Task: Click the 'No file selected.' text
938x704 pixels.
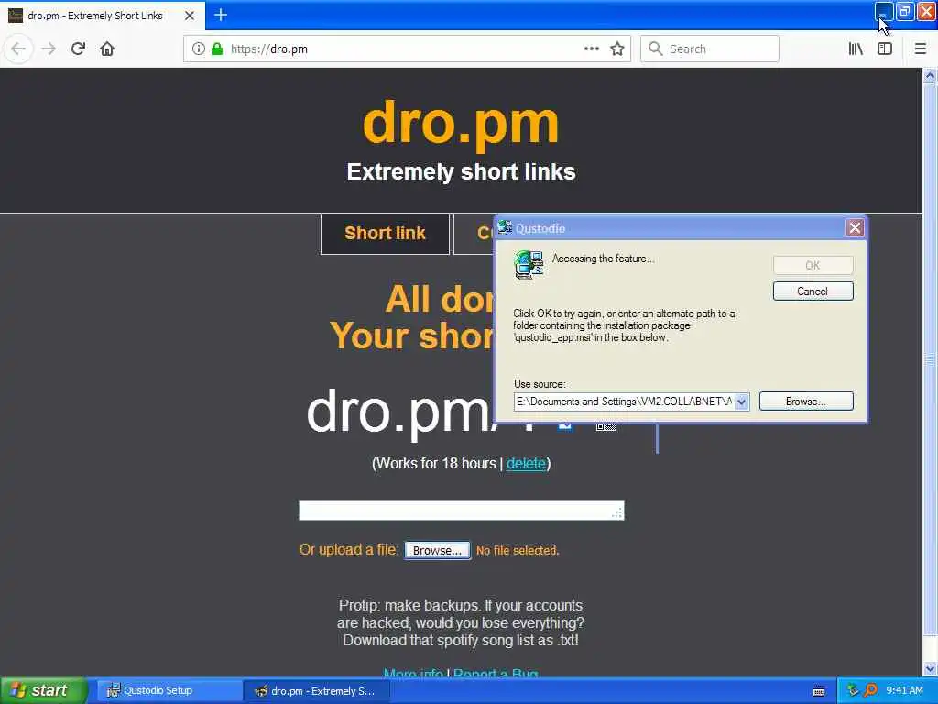Action: click(518, 551)
